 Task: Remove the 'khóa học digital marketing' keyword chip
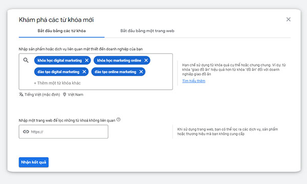point(87,61)
